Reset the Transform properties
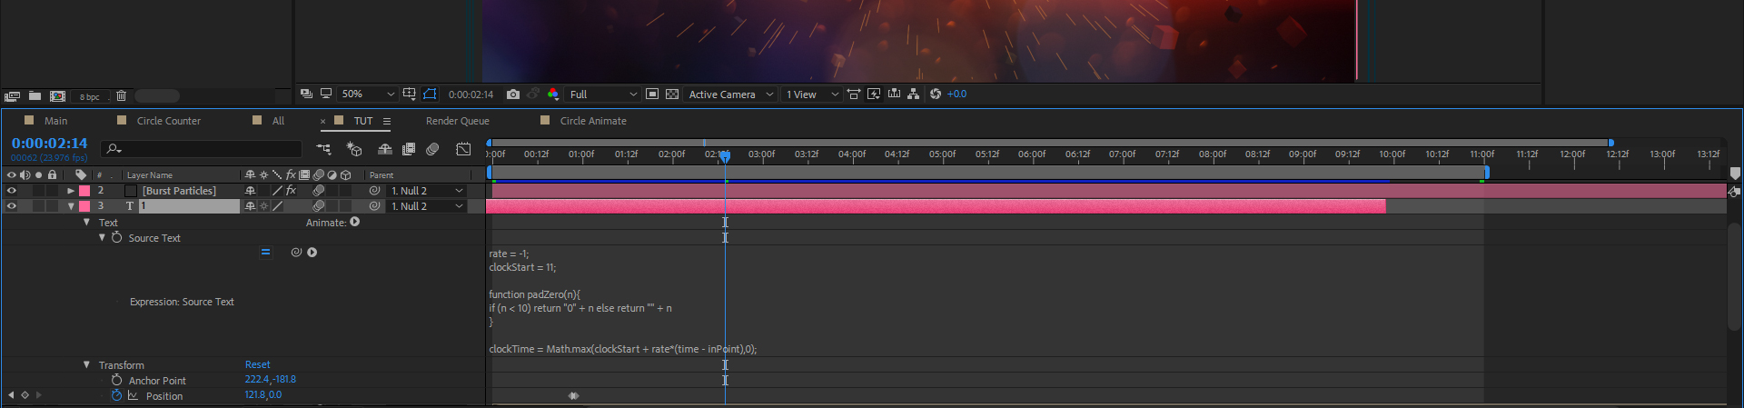Screen dimensions: 1744x408 257,364
